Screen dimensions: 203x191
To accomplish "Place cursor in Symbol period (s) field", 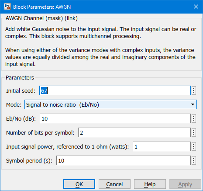I will [124, 160].
